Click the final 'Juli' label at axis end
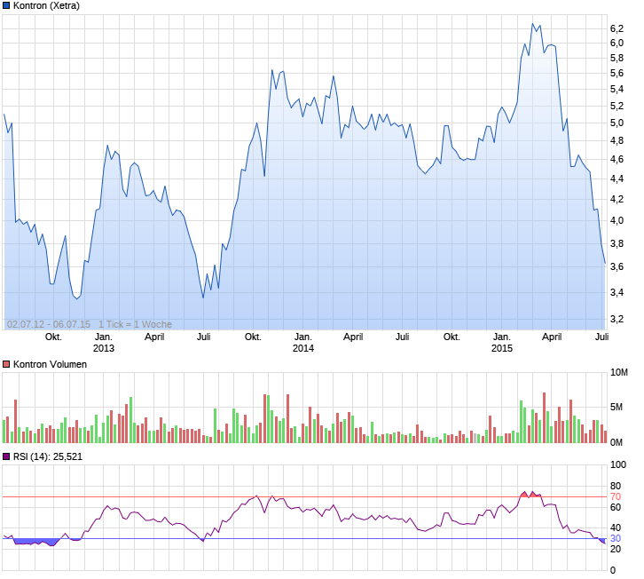 pos(601,337)
